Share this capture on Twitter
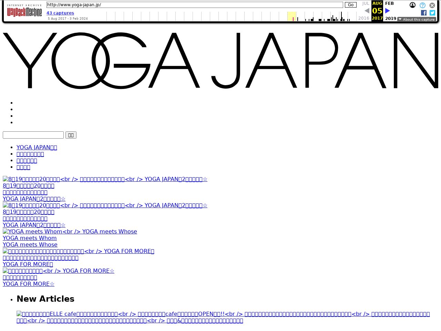The height and width of the screenshot is (331, 441). [x=432, y=13]
